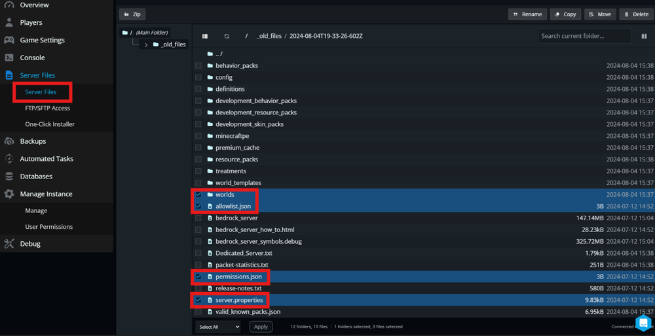Toggle the folder tree sidebar icon

point(205,37)
